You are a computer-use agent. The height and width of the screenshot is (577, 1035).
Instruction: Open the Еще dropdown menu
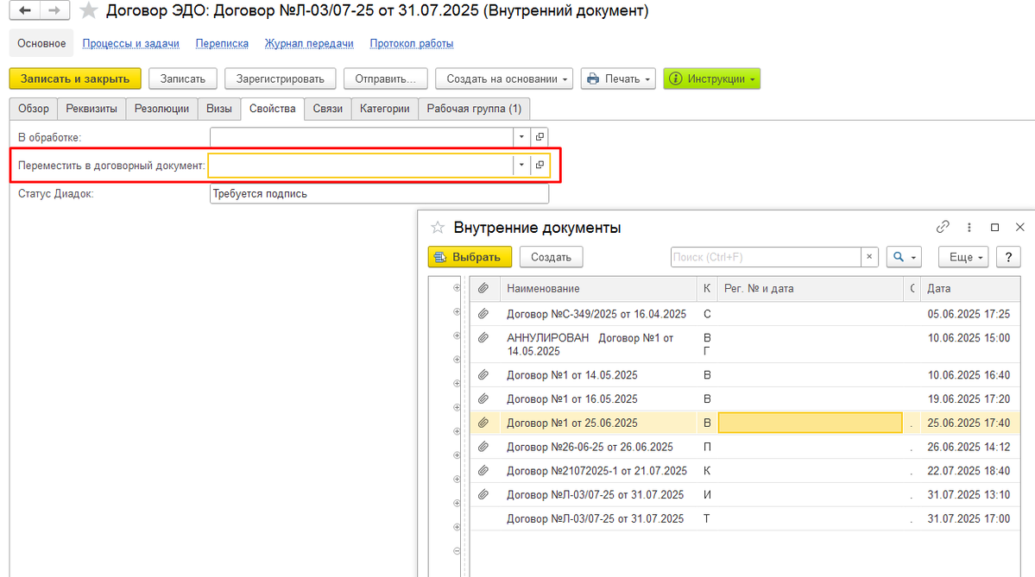coord(963,257)
